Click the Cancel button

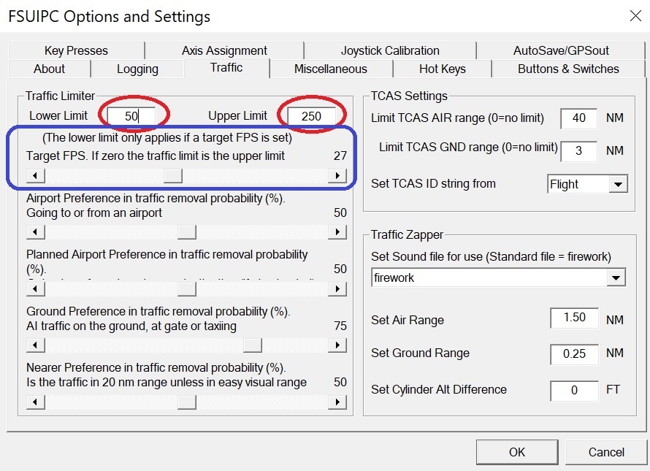606,452
